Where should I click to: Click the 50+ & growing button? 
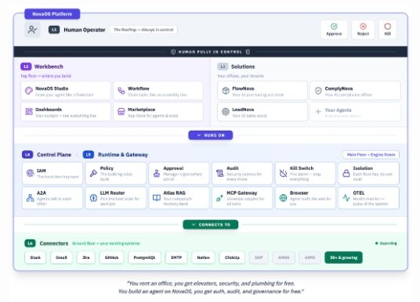point(344,257)
